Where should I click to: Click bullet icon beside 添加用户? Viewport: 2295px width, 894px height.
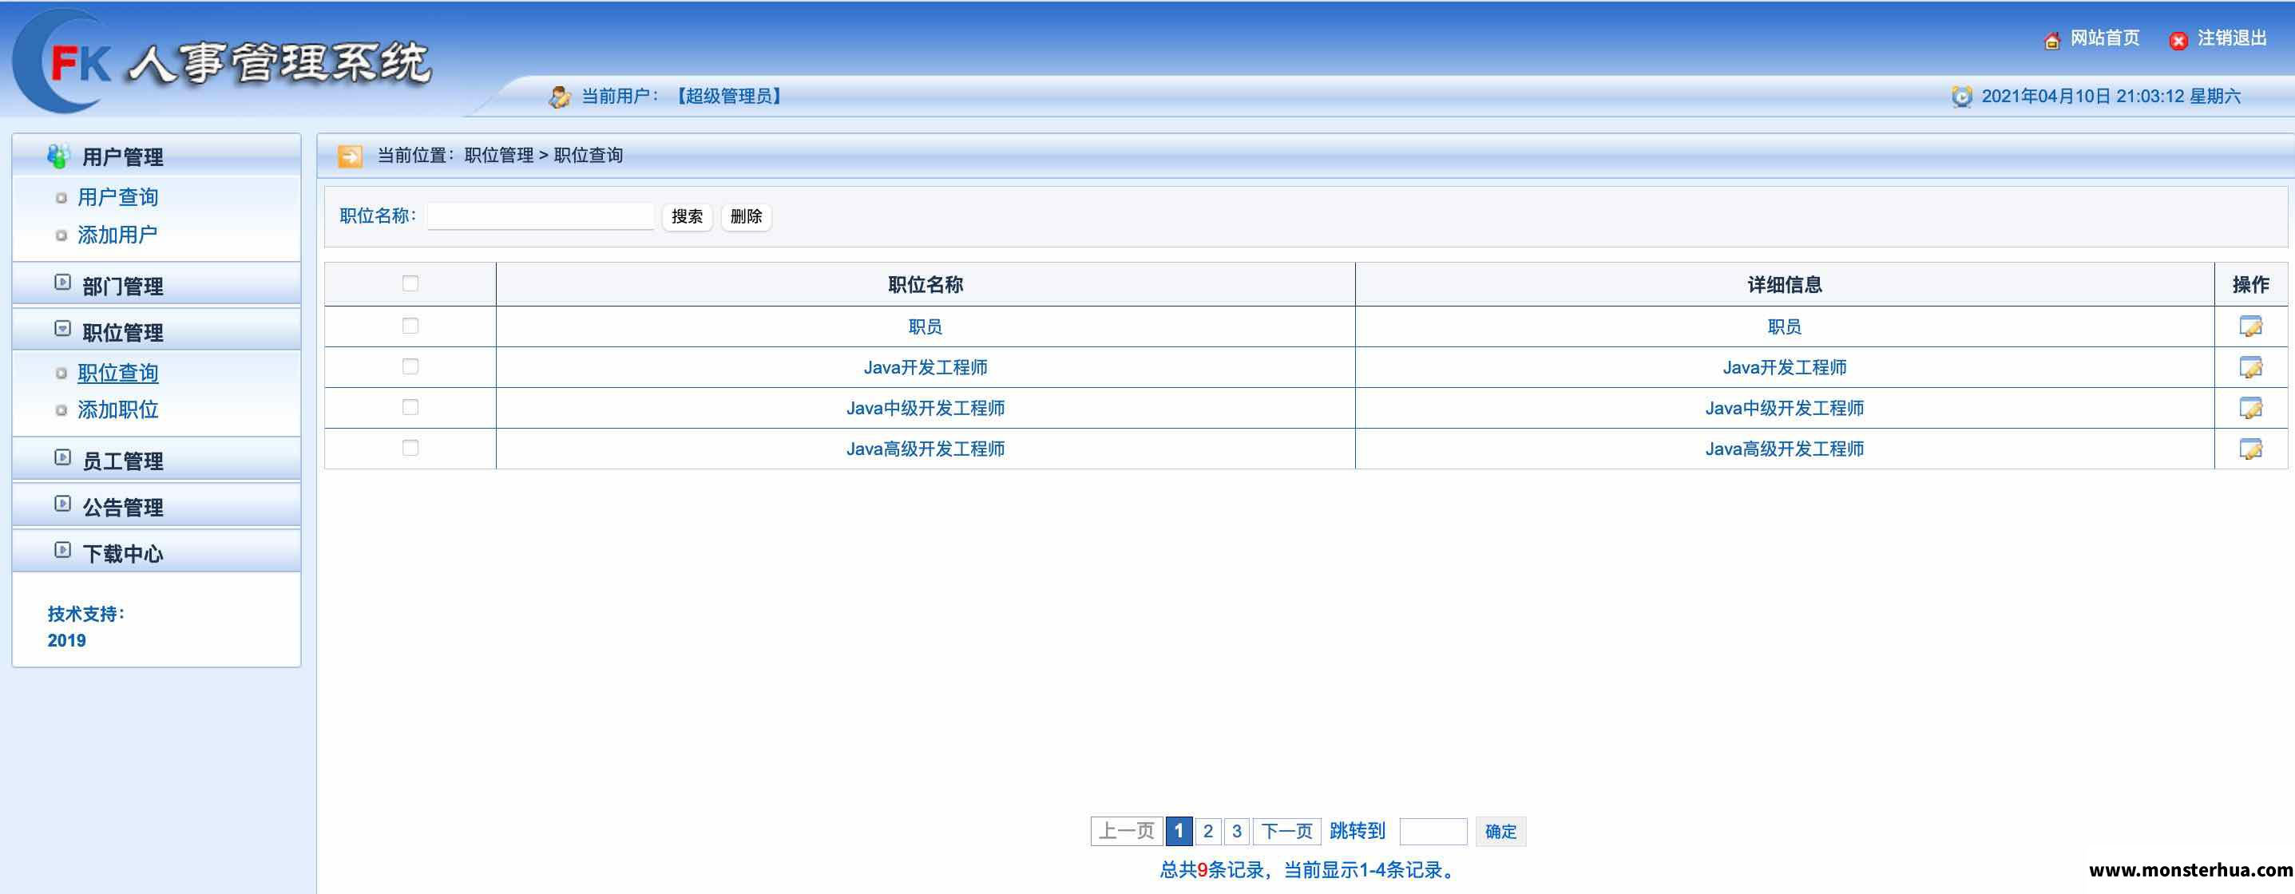pyautogui.click(x=61, y=235)
